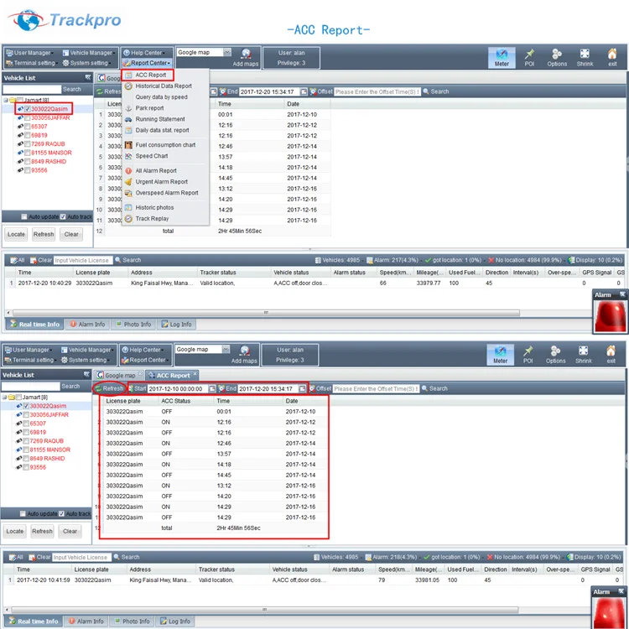
Task: Enable Auto update in lower window
Action: click(23, 513)
